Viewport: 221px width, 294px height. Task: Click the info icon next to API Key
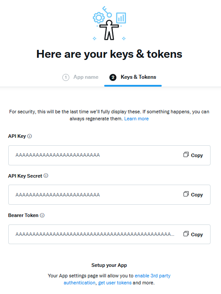[x=30, y=136]
